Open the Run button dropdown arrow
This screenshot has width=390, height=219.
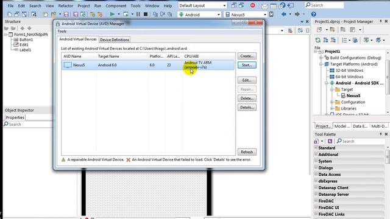point(119,15)
